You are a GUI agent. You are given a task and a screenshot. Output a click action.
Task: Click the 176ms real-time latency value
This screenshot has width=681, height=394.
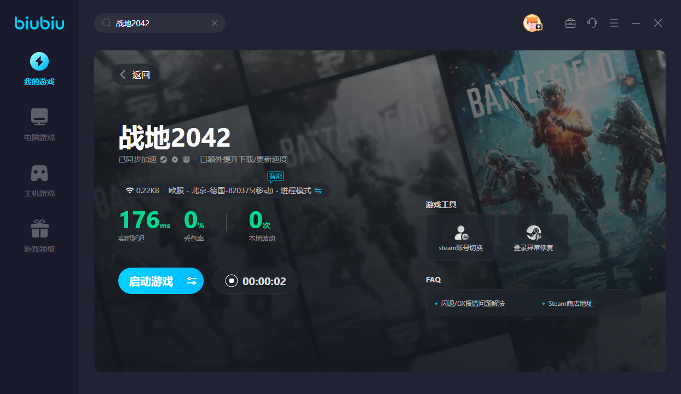[145, 220]
